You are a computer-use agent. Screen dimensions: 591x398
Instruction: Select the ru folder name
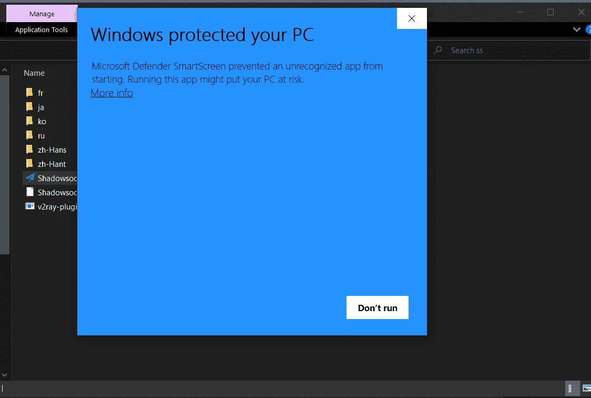(x=41, y=136)
